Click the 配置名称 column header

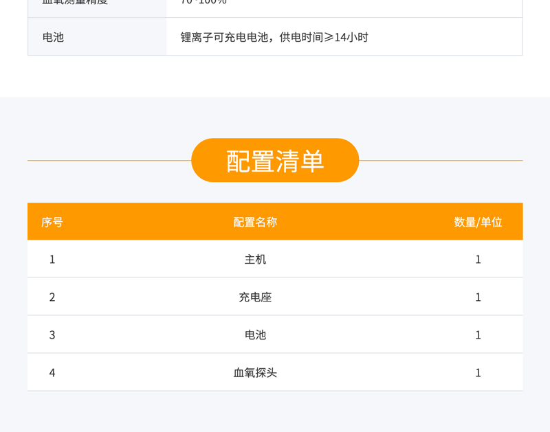255,222
